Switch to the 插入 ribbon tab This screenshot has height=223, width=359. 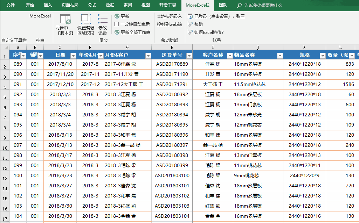(48, 5)
